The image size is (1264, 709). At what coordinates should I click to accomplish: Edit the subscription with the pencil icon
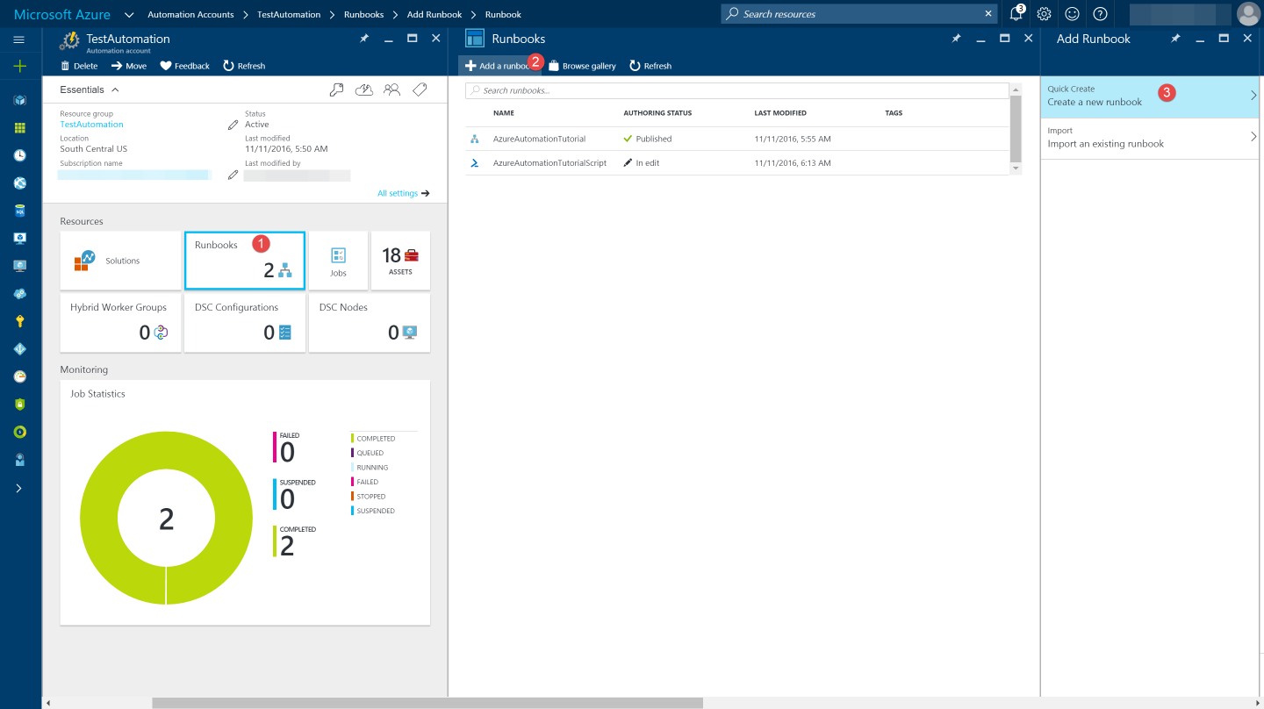tap(233, 175)
